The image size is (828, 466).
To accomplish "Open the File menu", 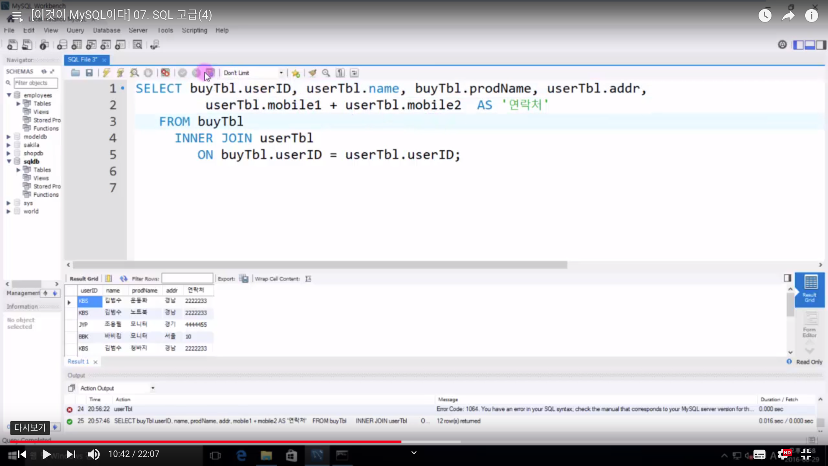I will pos(9,30).
